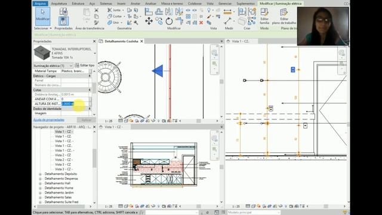The image size is (382, 215).
Task: Select the Rotate tool
Action: click(x=169, y=21)
